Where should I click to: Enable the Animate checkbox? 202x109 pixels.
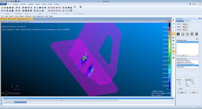click(x=177, y=89)
